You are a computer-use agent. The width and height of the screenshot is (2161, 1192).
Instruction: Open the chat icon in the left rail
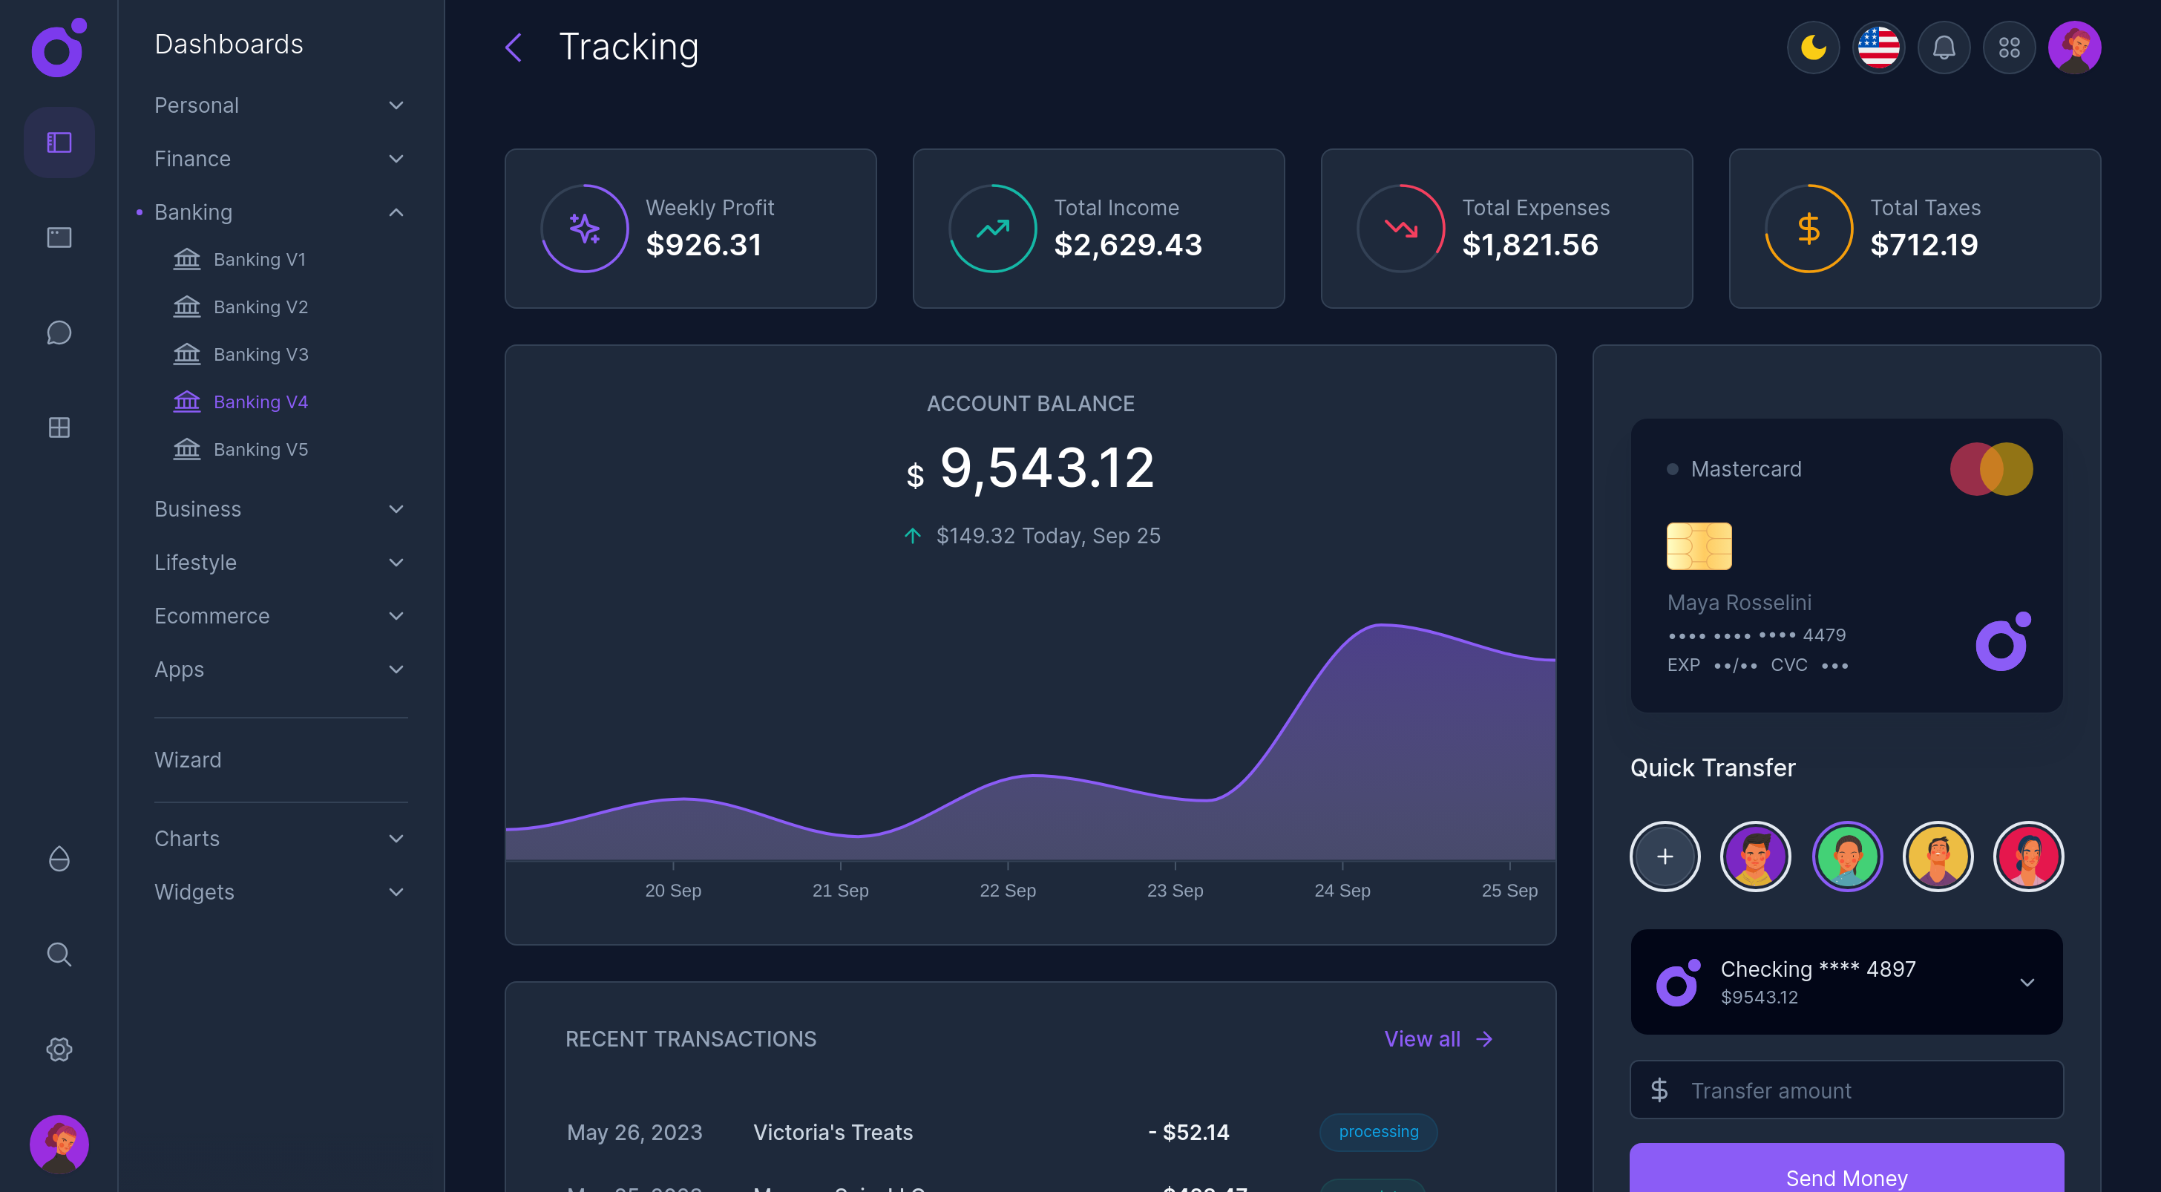[59, 333]
